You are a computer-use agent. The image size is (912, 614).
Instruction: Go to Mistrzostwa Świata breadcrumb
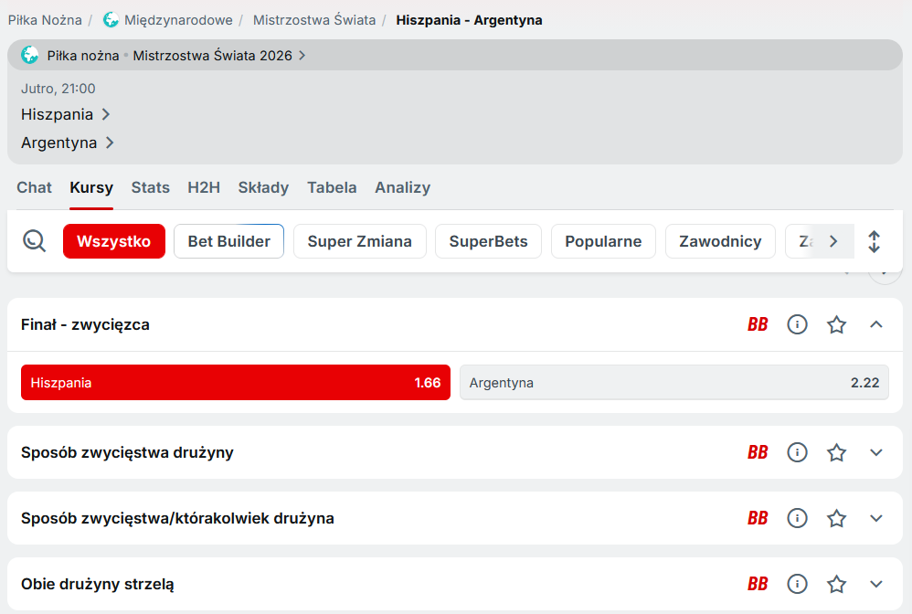(314, 20)
